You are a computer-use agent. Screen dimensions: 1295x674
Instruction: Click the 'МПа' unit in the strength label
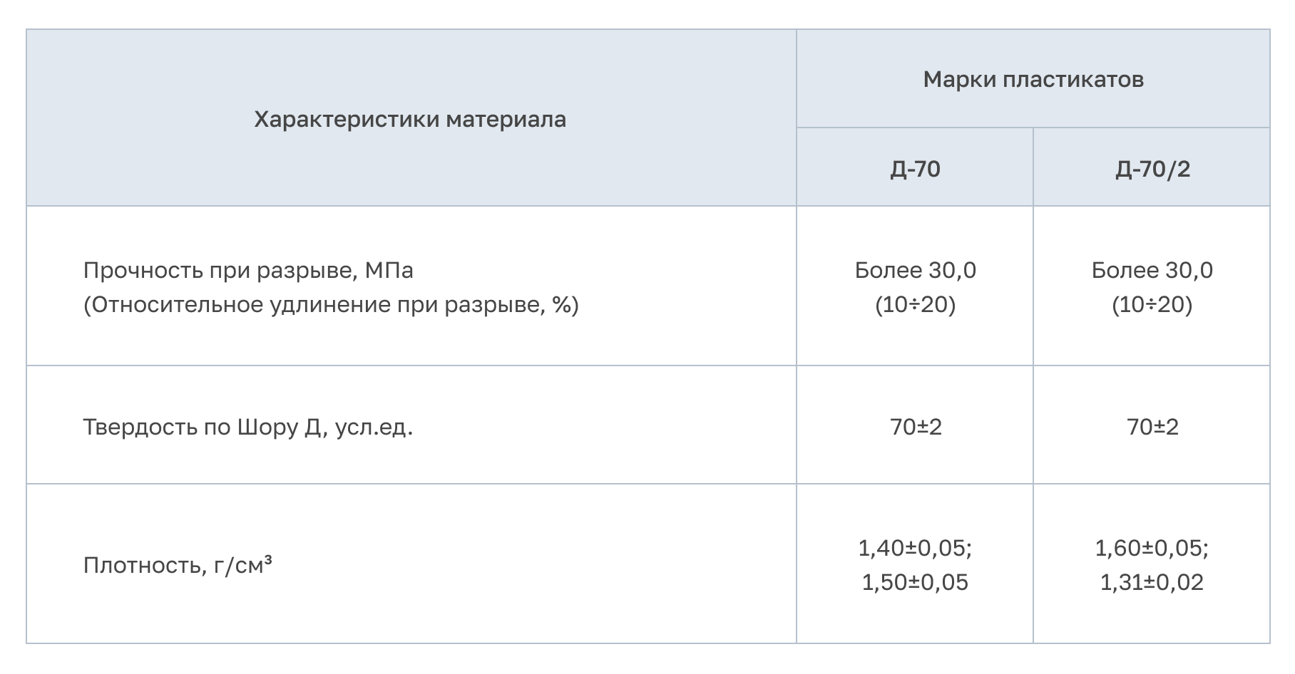tap(389, 271)
